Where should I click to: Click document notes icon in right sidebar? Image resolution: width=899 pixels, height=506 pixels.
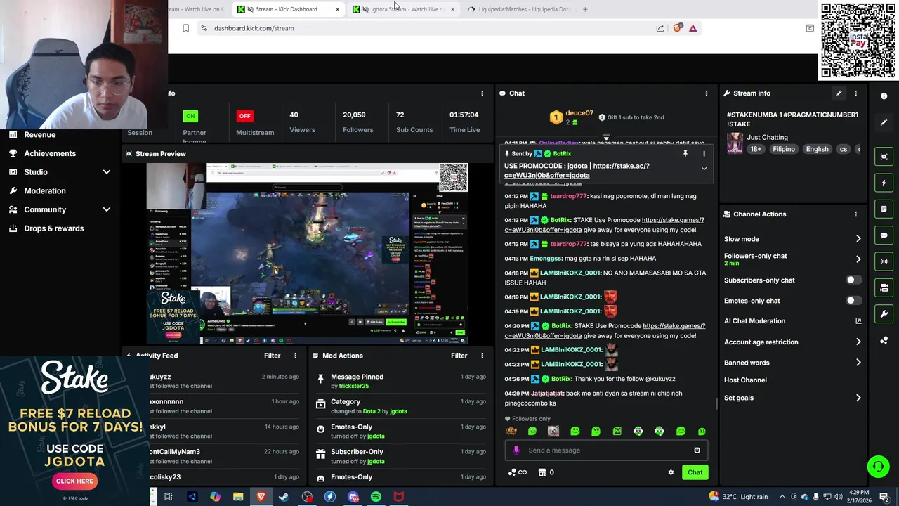pos(884,209)
